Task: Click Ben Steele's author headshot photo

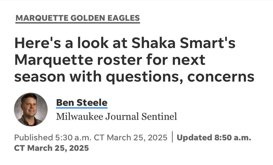Action: [x=31, y=109]
